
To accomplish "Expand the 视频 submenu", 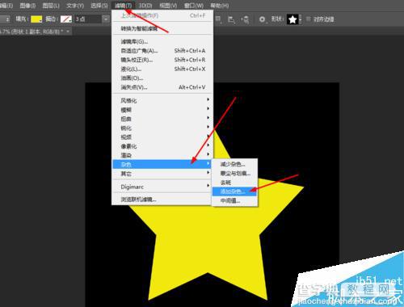I will (162, 137).
